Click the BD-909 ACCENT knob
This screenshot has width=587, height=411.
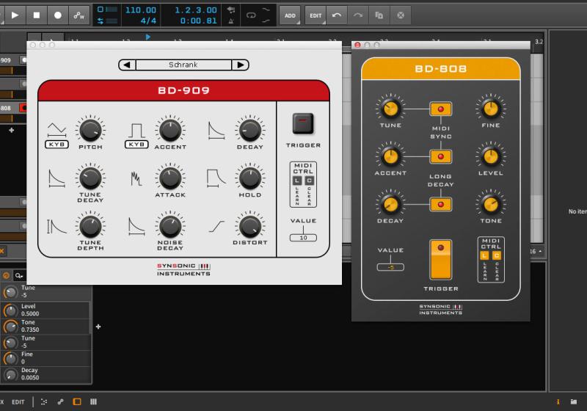click(x=170, y=130)
